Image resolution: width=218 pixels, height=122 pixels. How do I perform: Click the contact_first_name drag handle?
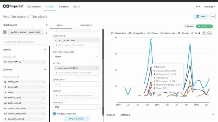[x=43, y=114]
